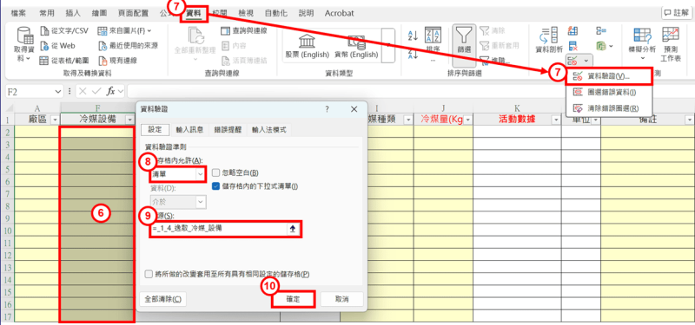
Task: Choose the 從 Web data source
Action: (x=58, y=46)
